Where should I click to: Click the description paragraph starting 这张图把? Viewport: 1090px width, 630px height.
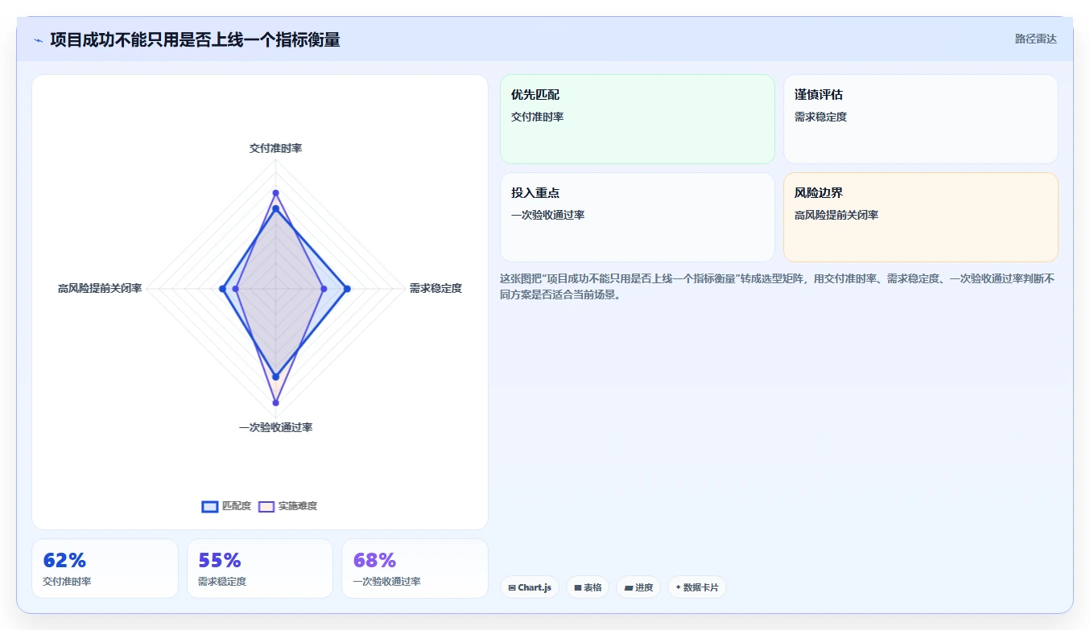click(x=778, y=286)
